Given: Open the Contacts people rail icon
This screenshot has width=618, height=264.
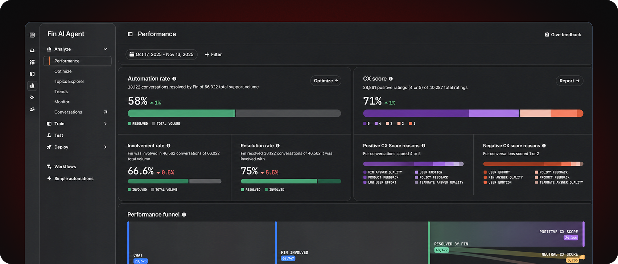Looking at the screenshot, I should tap(32, 109).
